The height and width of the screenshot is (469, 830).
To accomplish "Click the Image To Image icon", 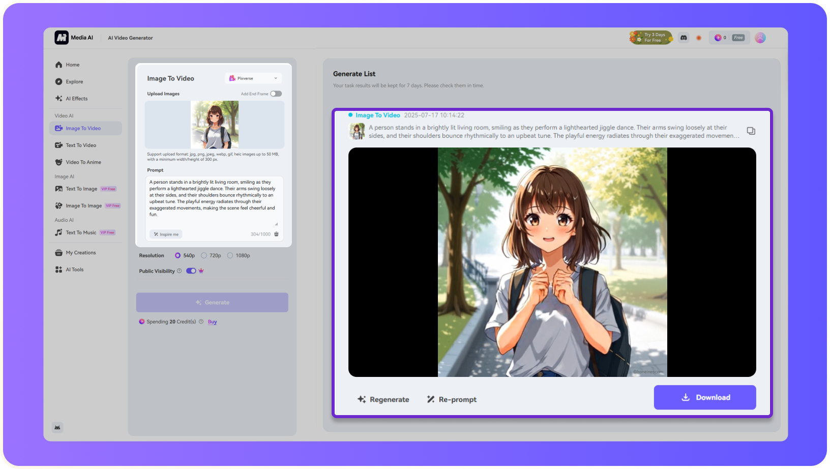I will point(58,206).
